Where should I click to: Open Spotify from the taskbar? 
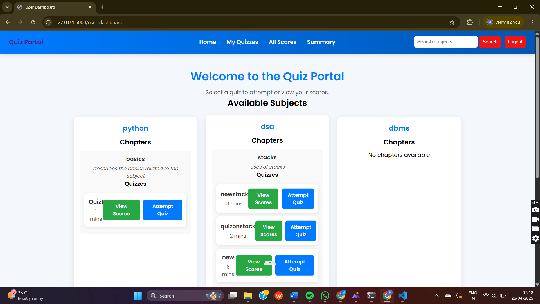click(x=309, y=296)
